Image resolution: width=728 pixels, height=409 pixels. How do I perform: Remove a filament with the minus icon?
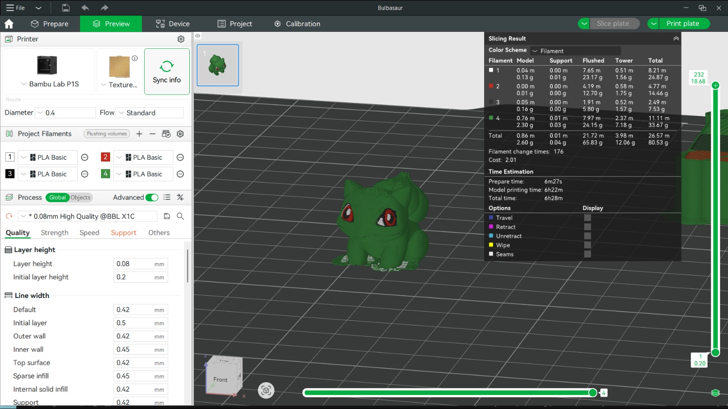[x=152, y=134]
